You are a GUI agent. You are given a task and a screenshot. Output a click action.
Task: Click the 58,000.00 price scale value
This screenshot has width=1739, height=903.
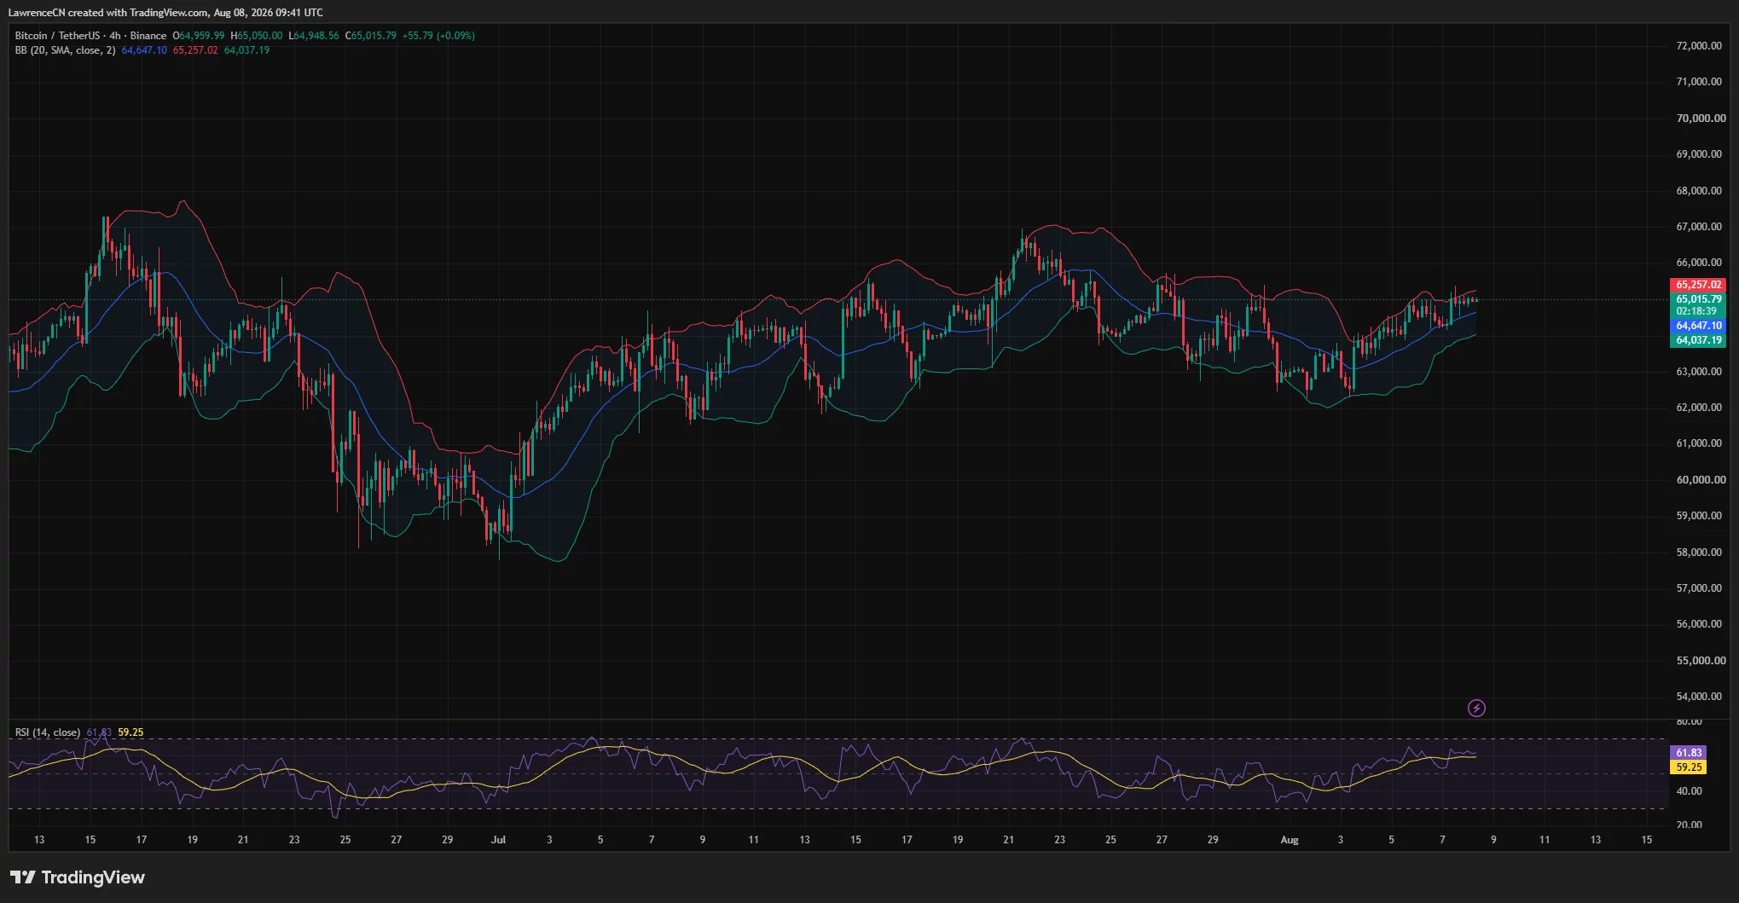tap(1699, 553)
